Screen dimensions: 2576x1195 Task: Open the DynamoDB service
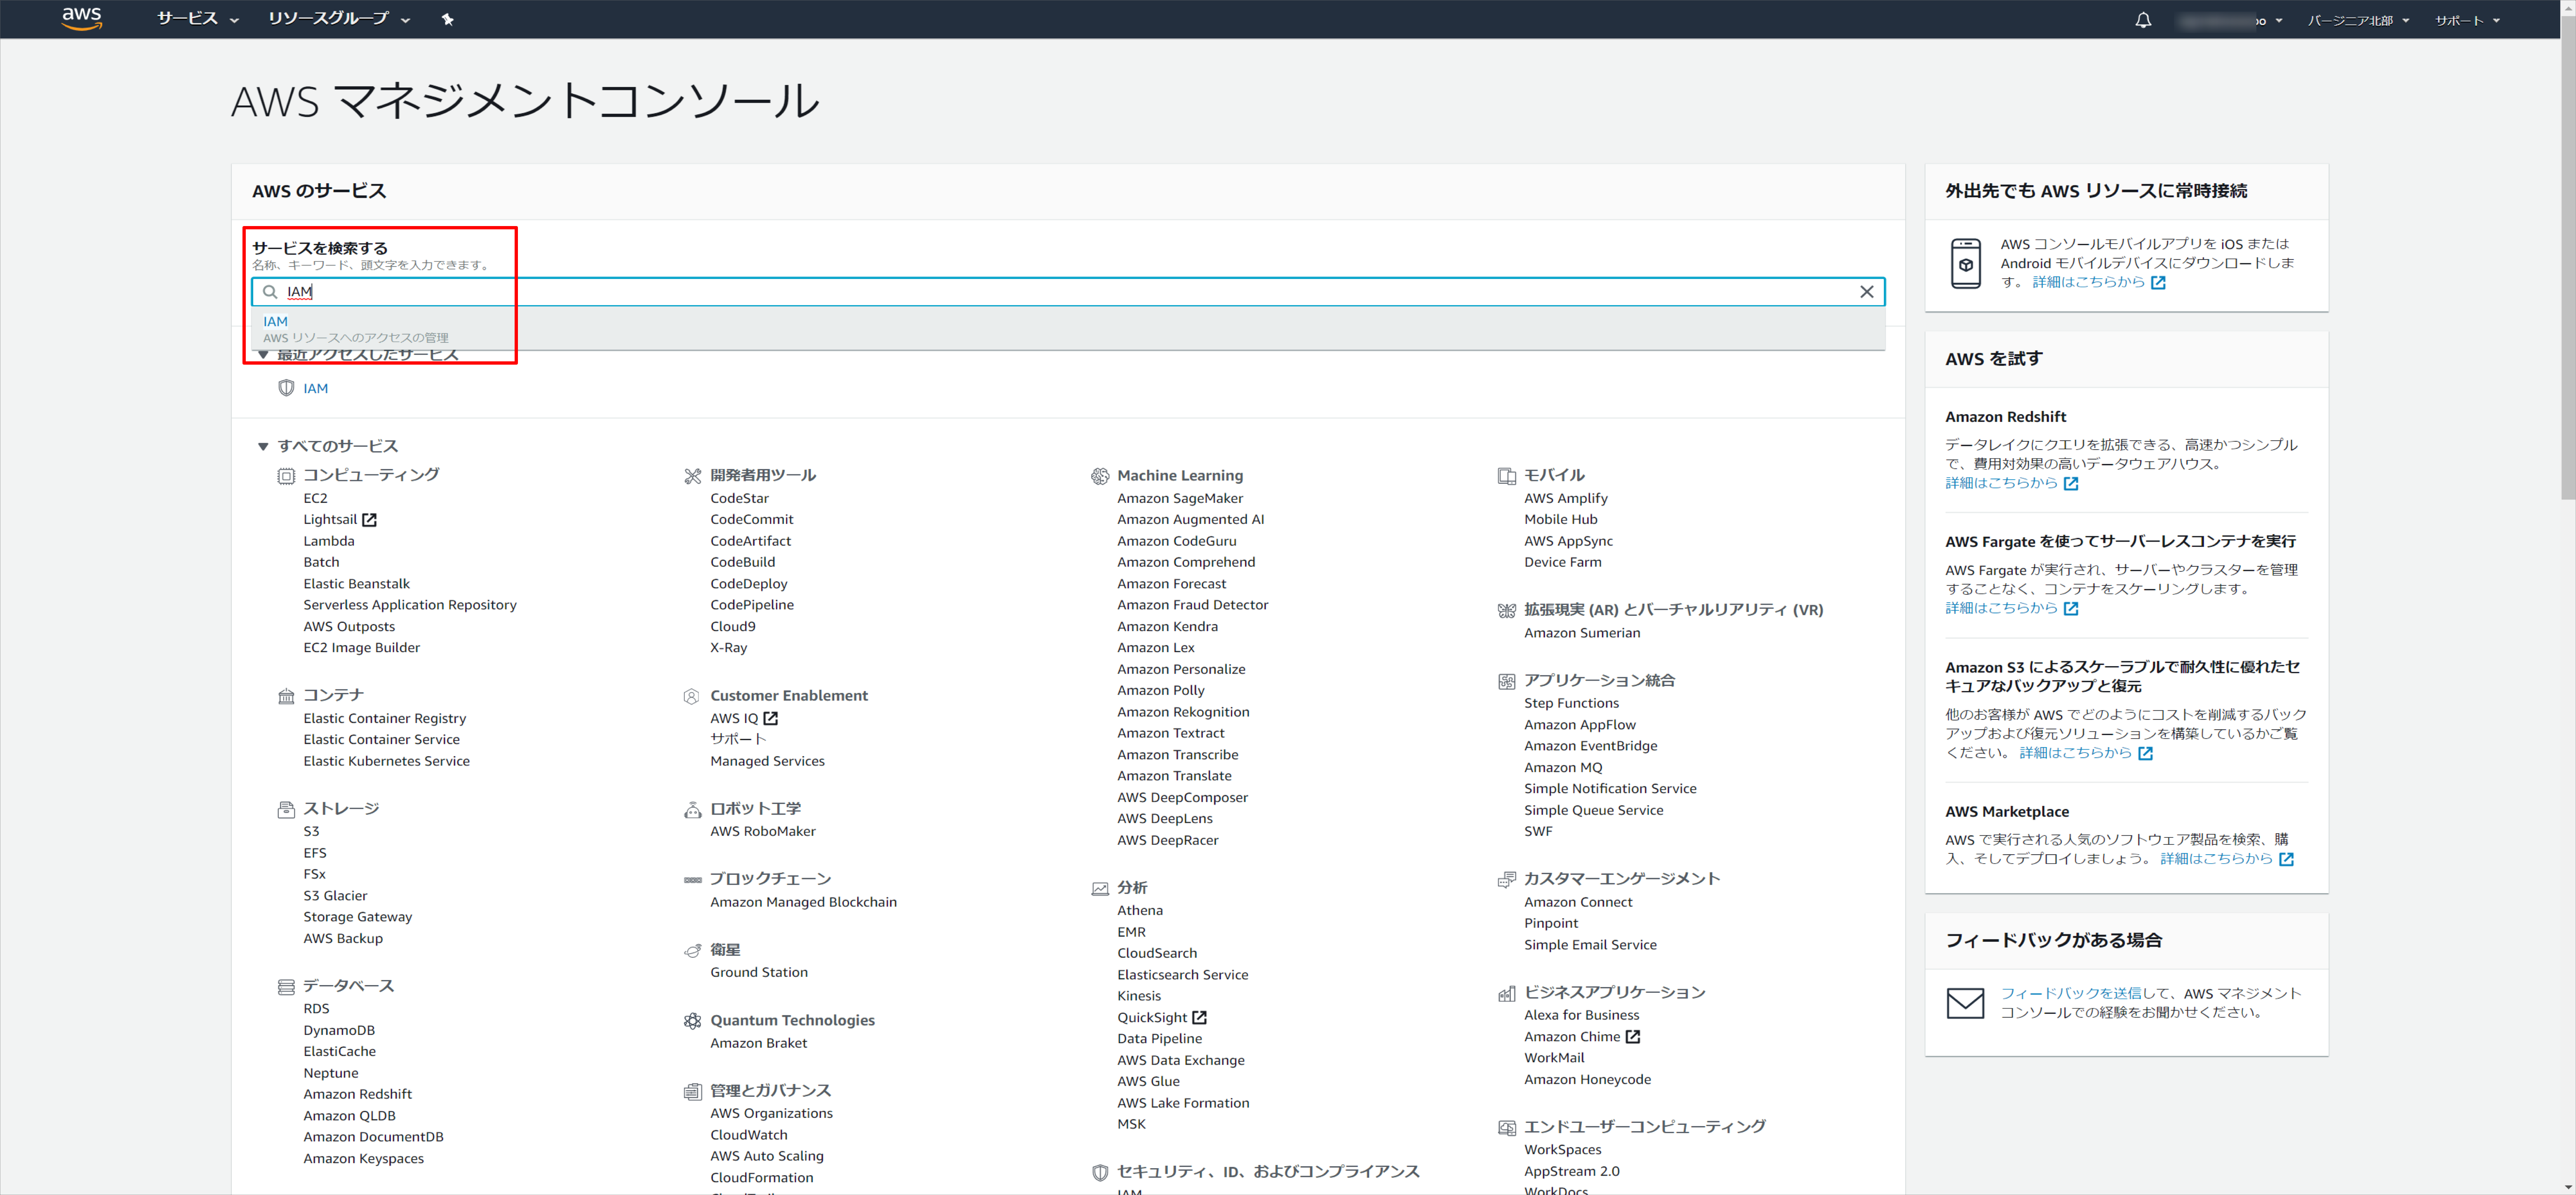point(339,1030)
